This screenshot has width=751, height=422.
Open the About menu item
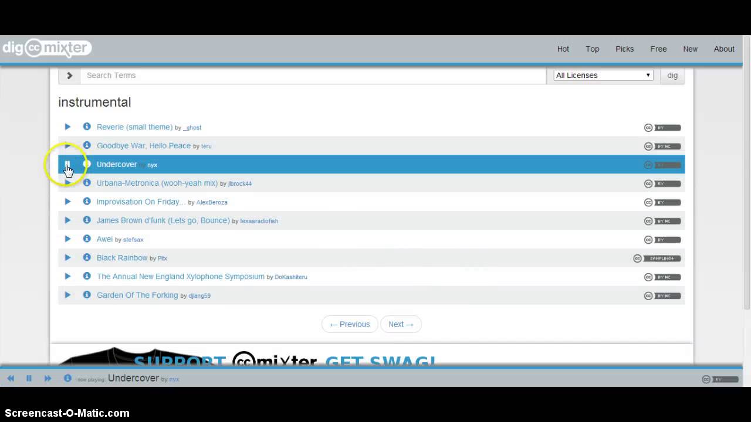click(724, 49)
